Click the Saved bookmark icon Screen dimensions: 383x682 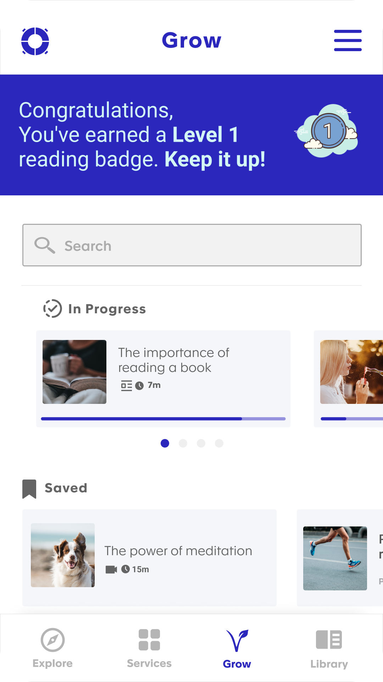[x=29, y=489]
